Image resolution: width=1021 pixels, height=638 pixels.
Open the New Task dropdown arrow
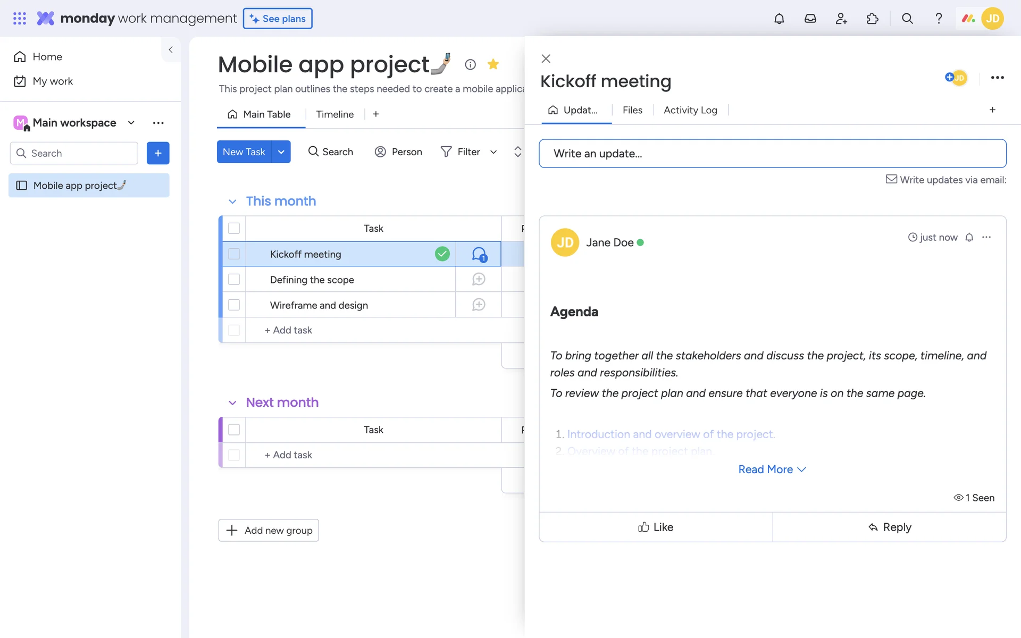[281, 152]
